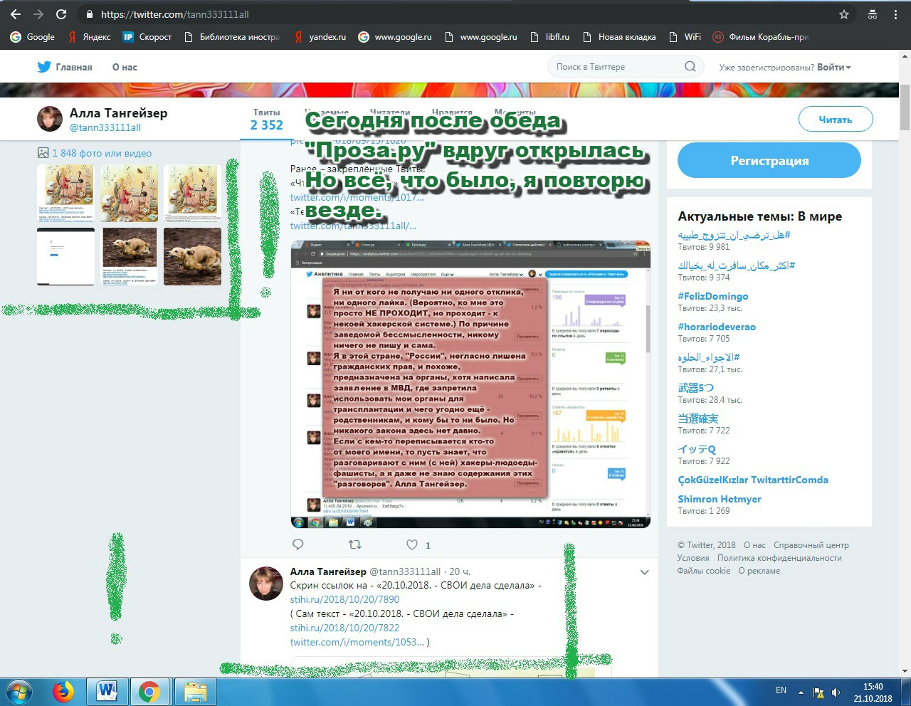Reply to the tweet with comment icon

[x=298, y=544]
